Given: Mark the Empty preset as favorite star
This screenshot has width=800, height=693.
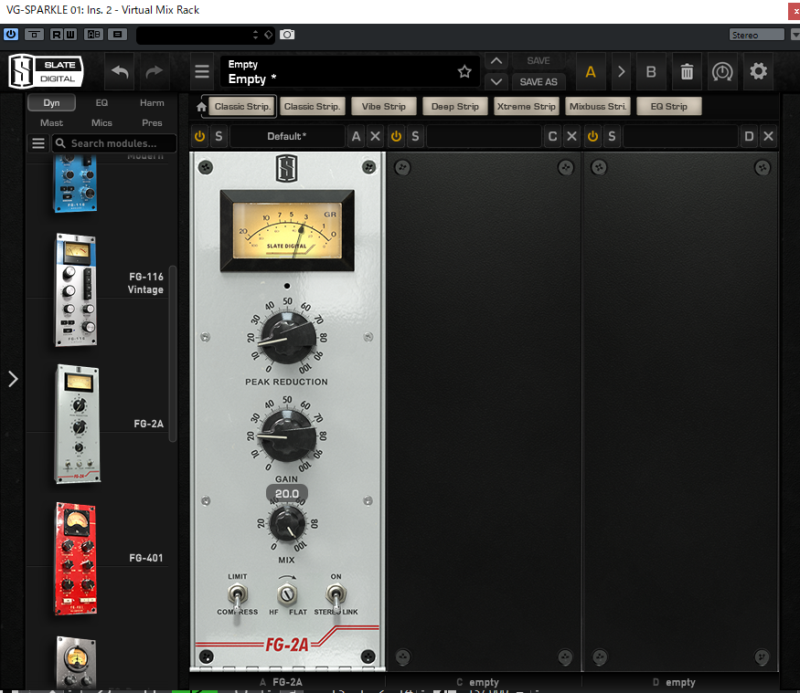Looking at the screenshot, I should coord(464,71).
